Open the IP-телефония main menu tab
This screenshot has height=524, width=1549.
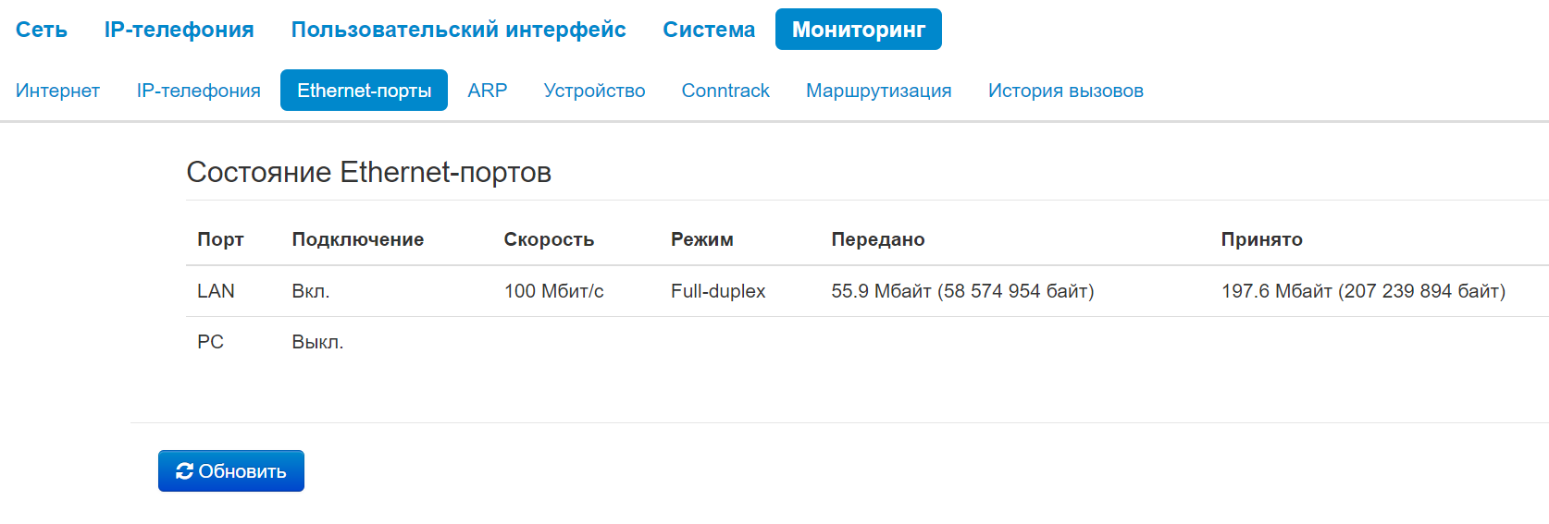[179, 30]
